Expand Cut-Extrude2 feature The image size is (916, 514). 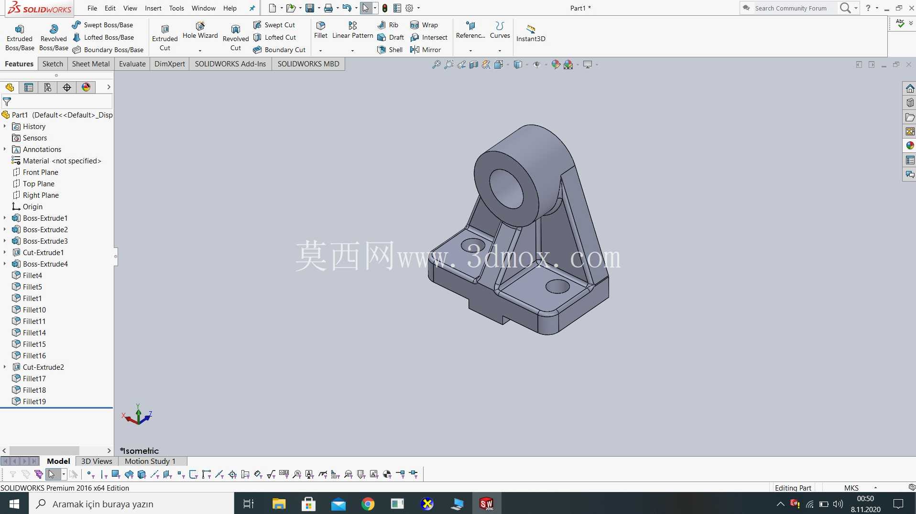click(5, 367)
